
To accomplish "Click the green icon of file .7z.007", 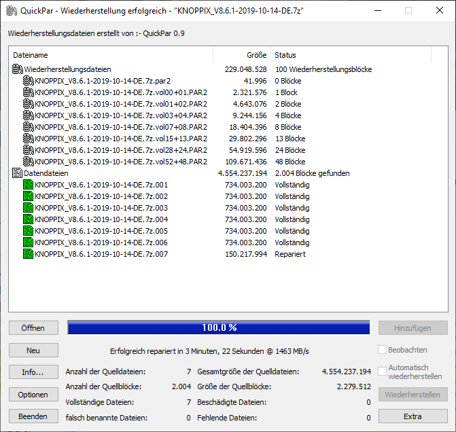I will click(x=29, y=254).
